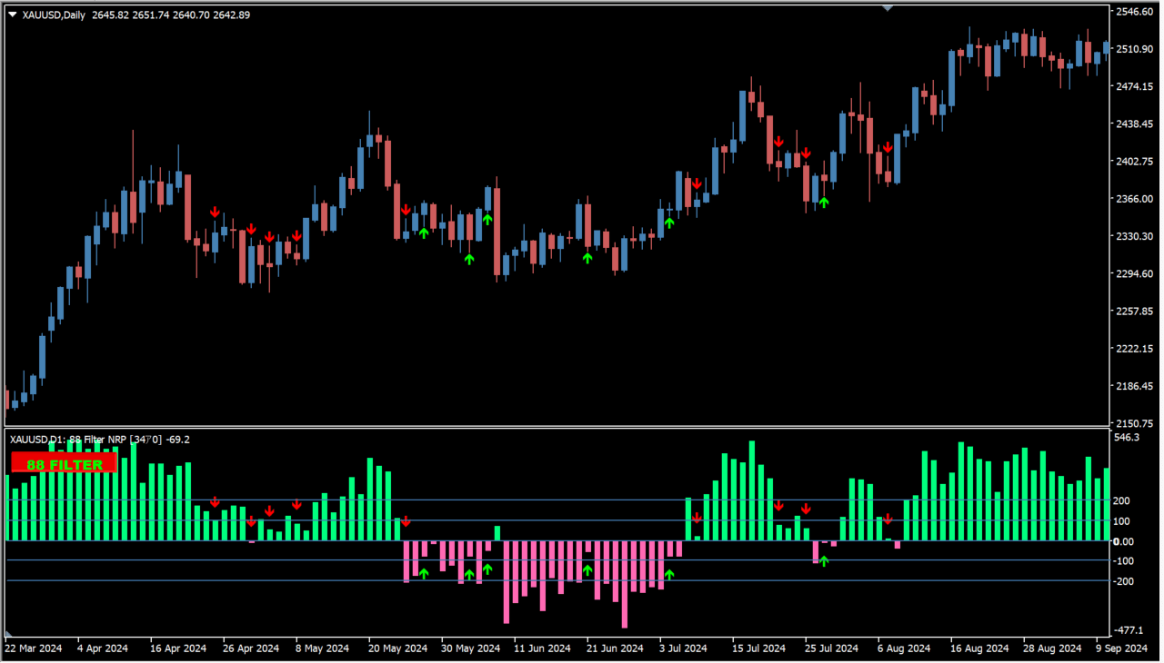The width and height of the screenshot is (1164, 663).
Task: Open the chart menu triangle beside XAUUSD,Daily
Action: click(x=14, y=15)
